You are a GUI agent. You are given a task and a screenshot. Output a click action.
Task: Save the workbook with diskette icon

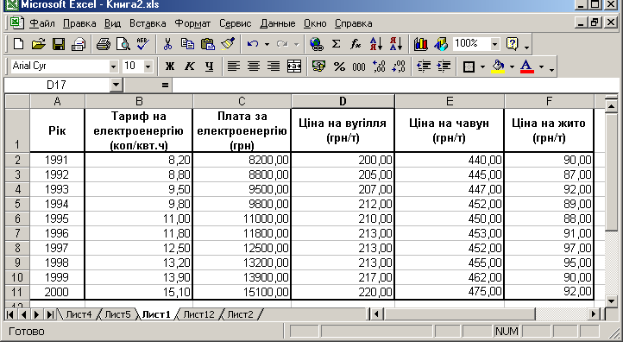pyautogui.click(x=59, y=44)
